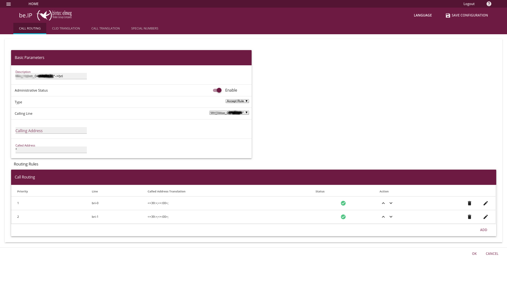Delete routing rule for bri-1
Screen dimensions: 507x285
pos(470,217)
